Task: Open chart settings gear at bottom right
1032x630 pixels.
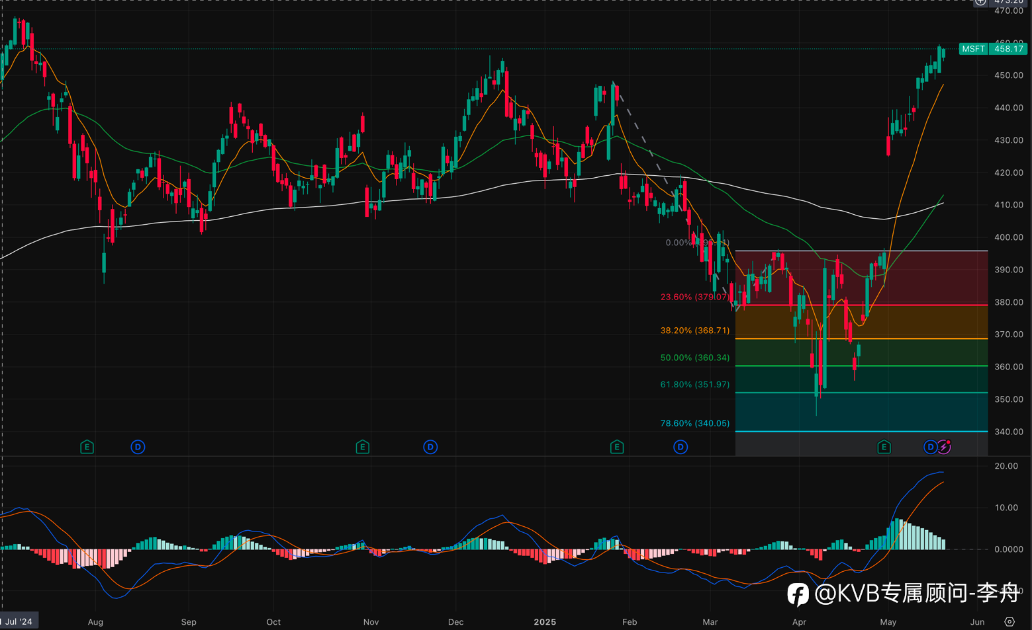Action: click(1009, 621)
